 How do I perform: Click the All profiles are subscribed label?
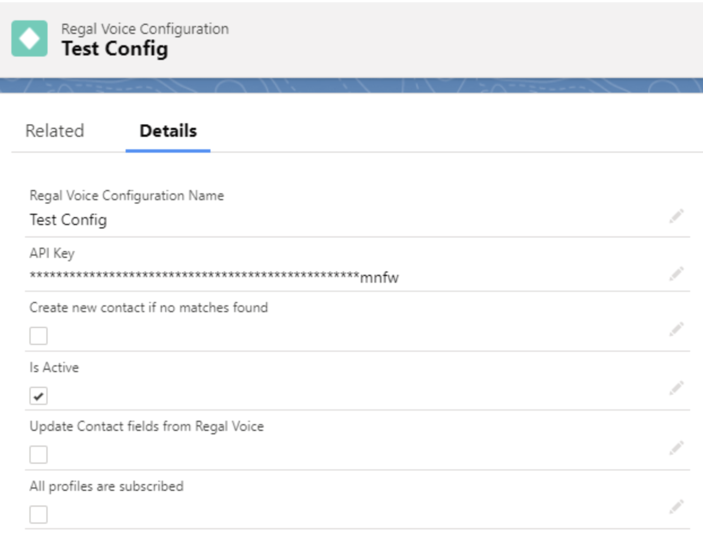point(107,486)
